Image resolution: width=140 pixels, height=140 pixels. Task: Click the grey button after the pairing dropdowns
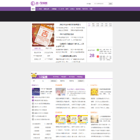[81, 81]
